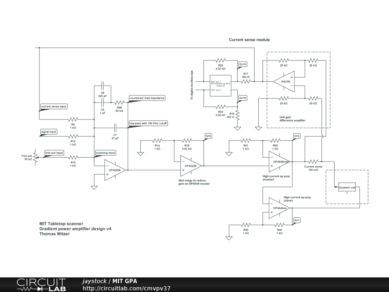Screen dimensions: 389x292
Task: Select the G=5 gain label
Action: (x=208, y=136)
